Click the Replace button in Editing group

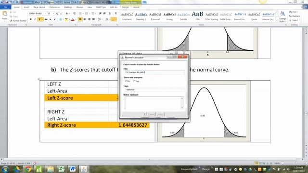click(x=295, y=16)
